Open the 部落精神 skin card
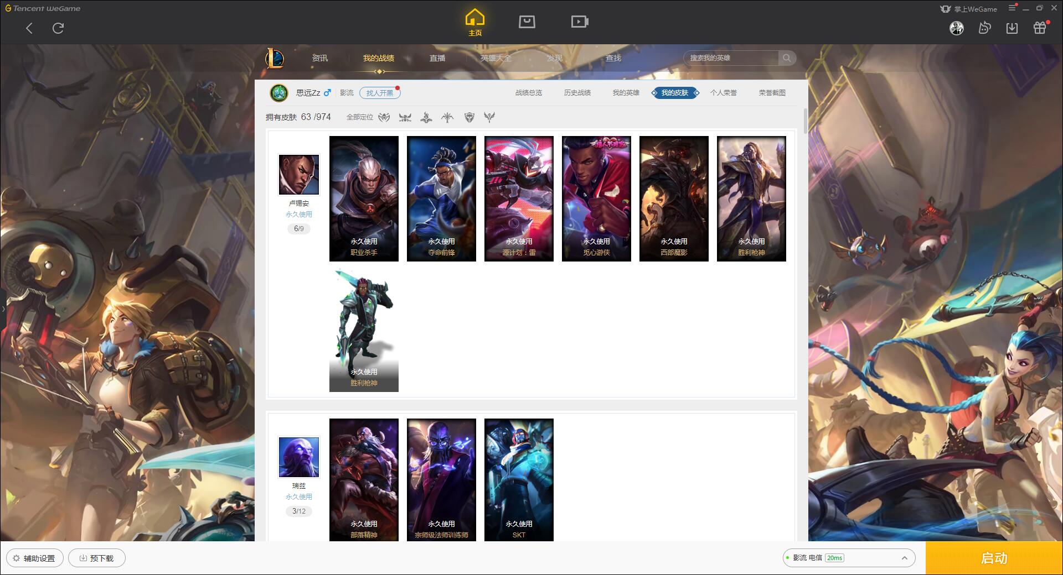Screen dimensions: 1063x575 tap(364, 480)
